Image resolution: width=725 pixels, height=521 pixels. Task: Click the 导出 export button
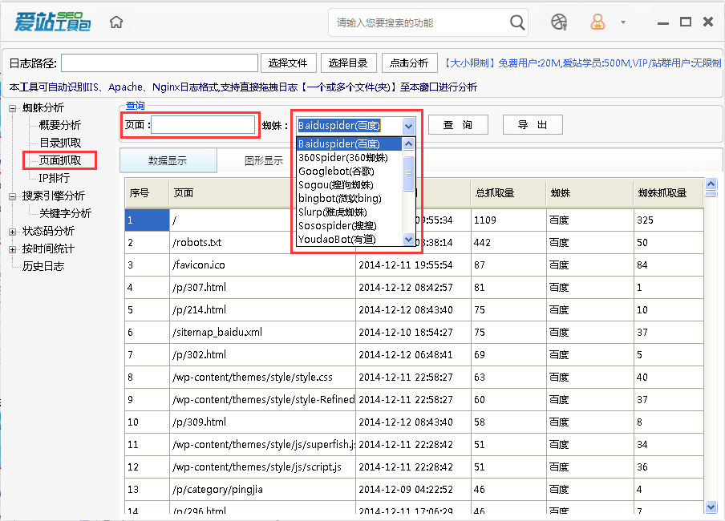(x=532, y=125)
